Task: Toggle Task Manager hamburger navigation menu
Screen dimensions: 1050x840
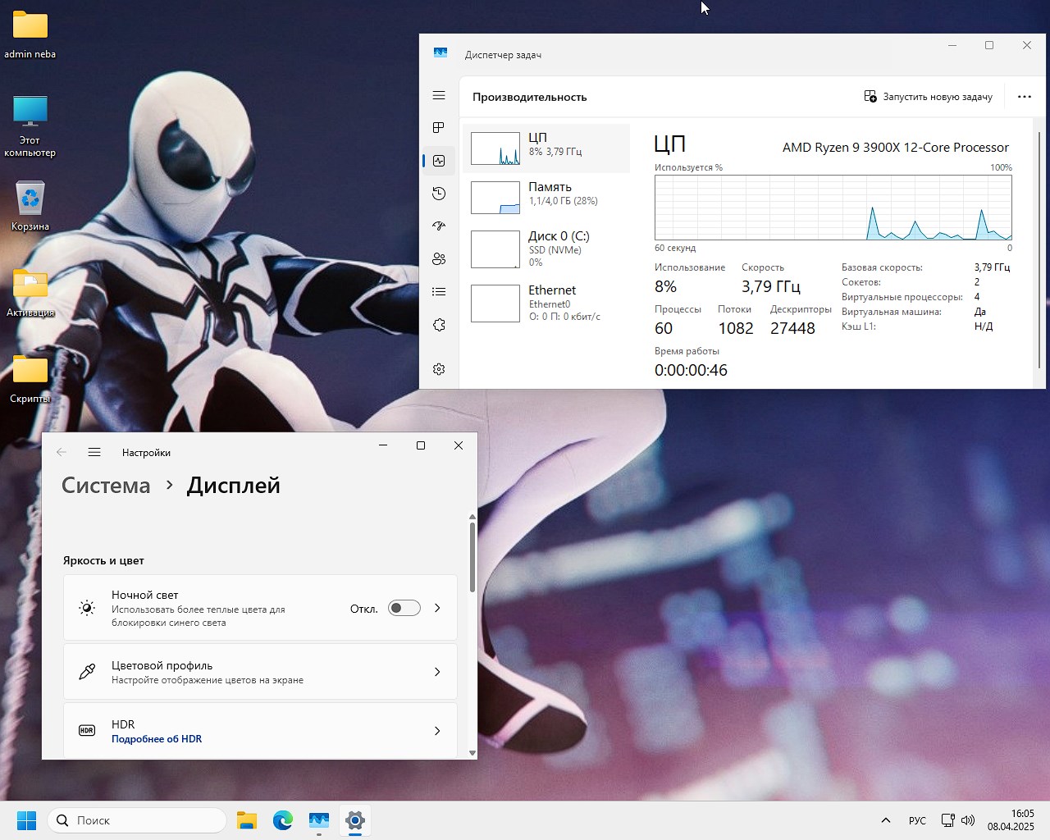Action: (439, 96)
